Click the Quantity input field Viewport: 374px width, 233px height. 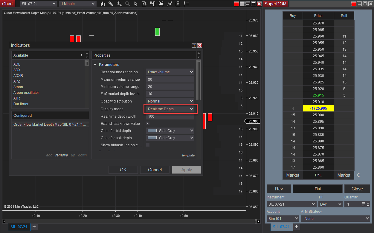pos(353,204)
